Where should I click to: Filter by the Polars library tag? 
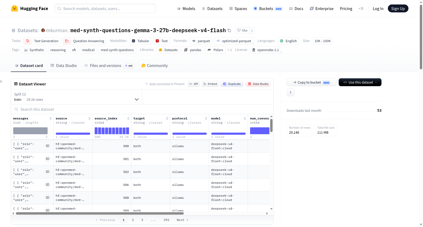(215, 50)
